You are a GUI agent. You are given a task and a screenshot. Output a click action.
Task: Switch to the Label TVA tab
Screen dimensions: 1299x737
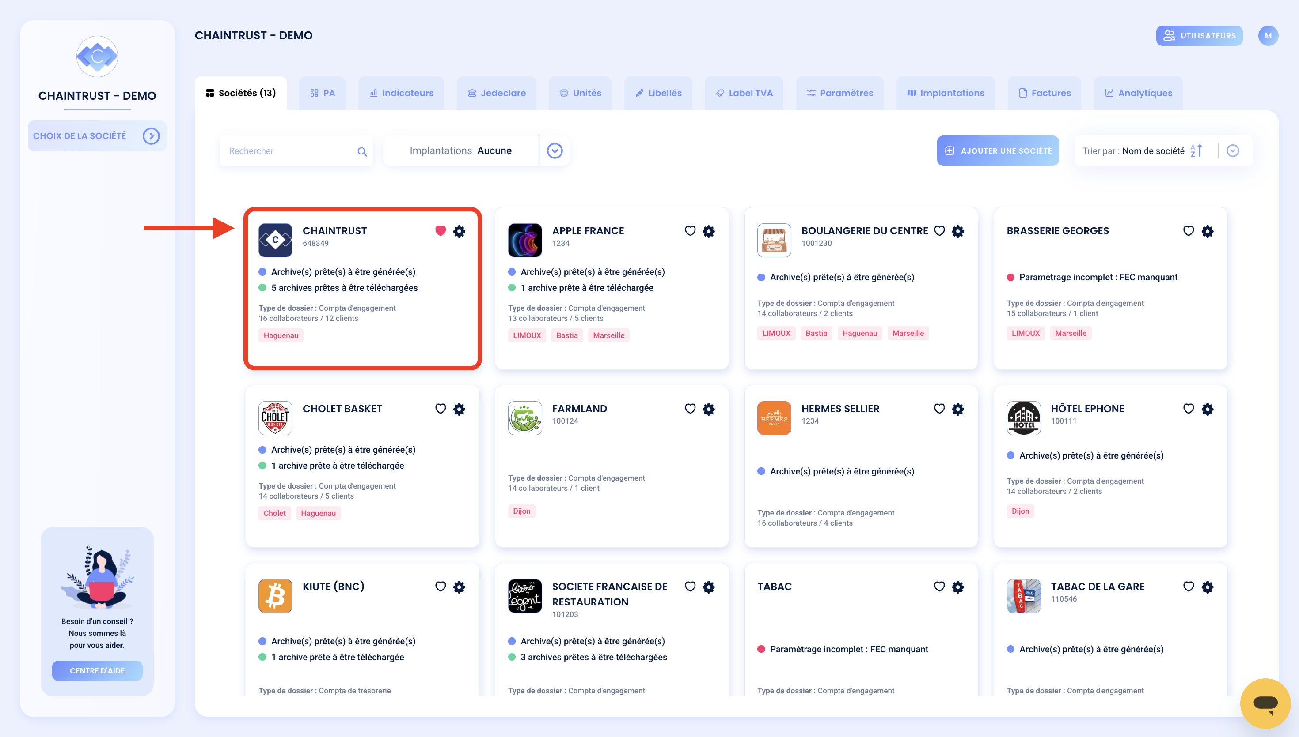coord(744,93)
